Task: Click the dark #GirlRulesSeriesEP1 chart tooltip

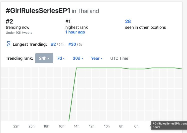Action: [x=169, y=125]
